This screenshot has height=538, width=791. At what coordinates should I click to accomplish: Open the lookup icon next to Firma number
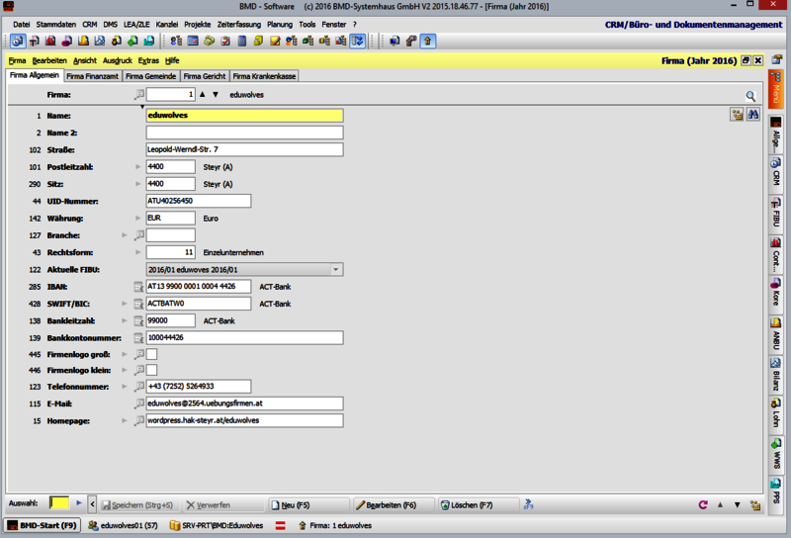(139, 94)
